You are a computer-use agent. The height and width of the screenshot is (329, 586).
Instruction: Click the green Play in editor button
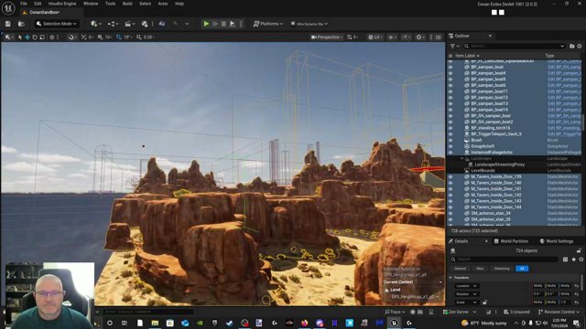click(x=206, y=24)
